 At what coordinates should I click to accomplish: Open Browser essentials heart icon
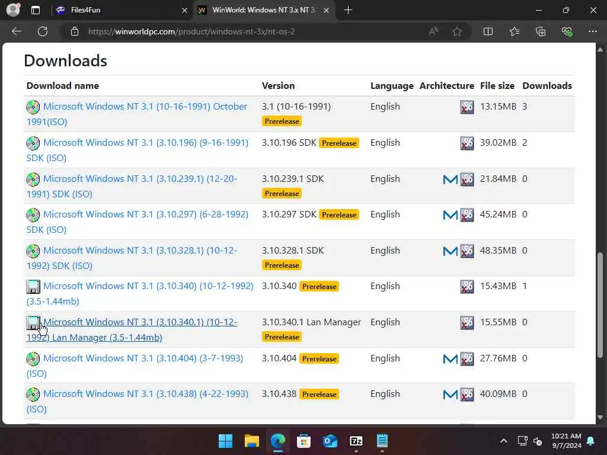pyautogui.click(x=567, y=31)
